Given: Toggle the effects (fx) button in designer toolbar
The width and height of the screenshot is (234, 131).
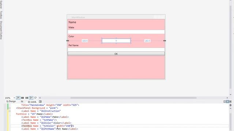Looking at the screenshot, I should (x=18, y=98).
